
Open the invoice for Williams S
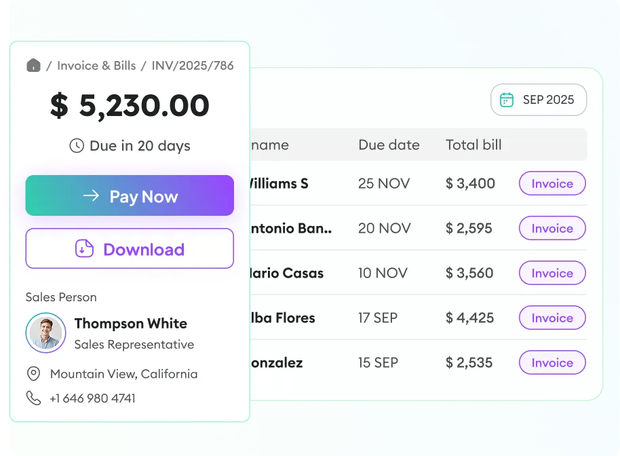tap(551, 183)
